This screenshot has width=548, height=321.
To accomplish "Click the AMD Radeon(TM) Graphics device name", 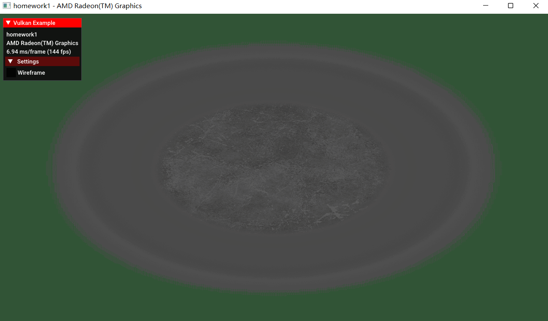I will coord(42,43).
